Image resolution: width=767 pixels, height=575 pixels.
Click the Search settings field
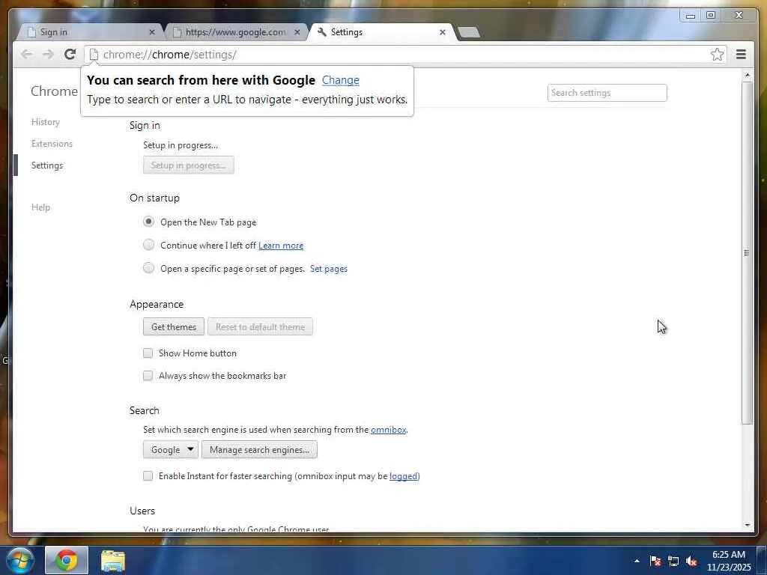point(607,93)
